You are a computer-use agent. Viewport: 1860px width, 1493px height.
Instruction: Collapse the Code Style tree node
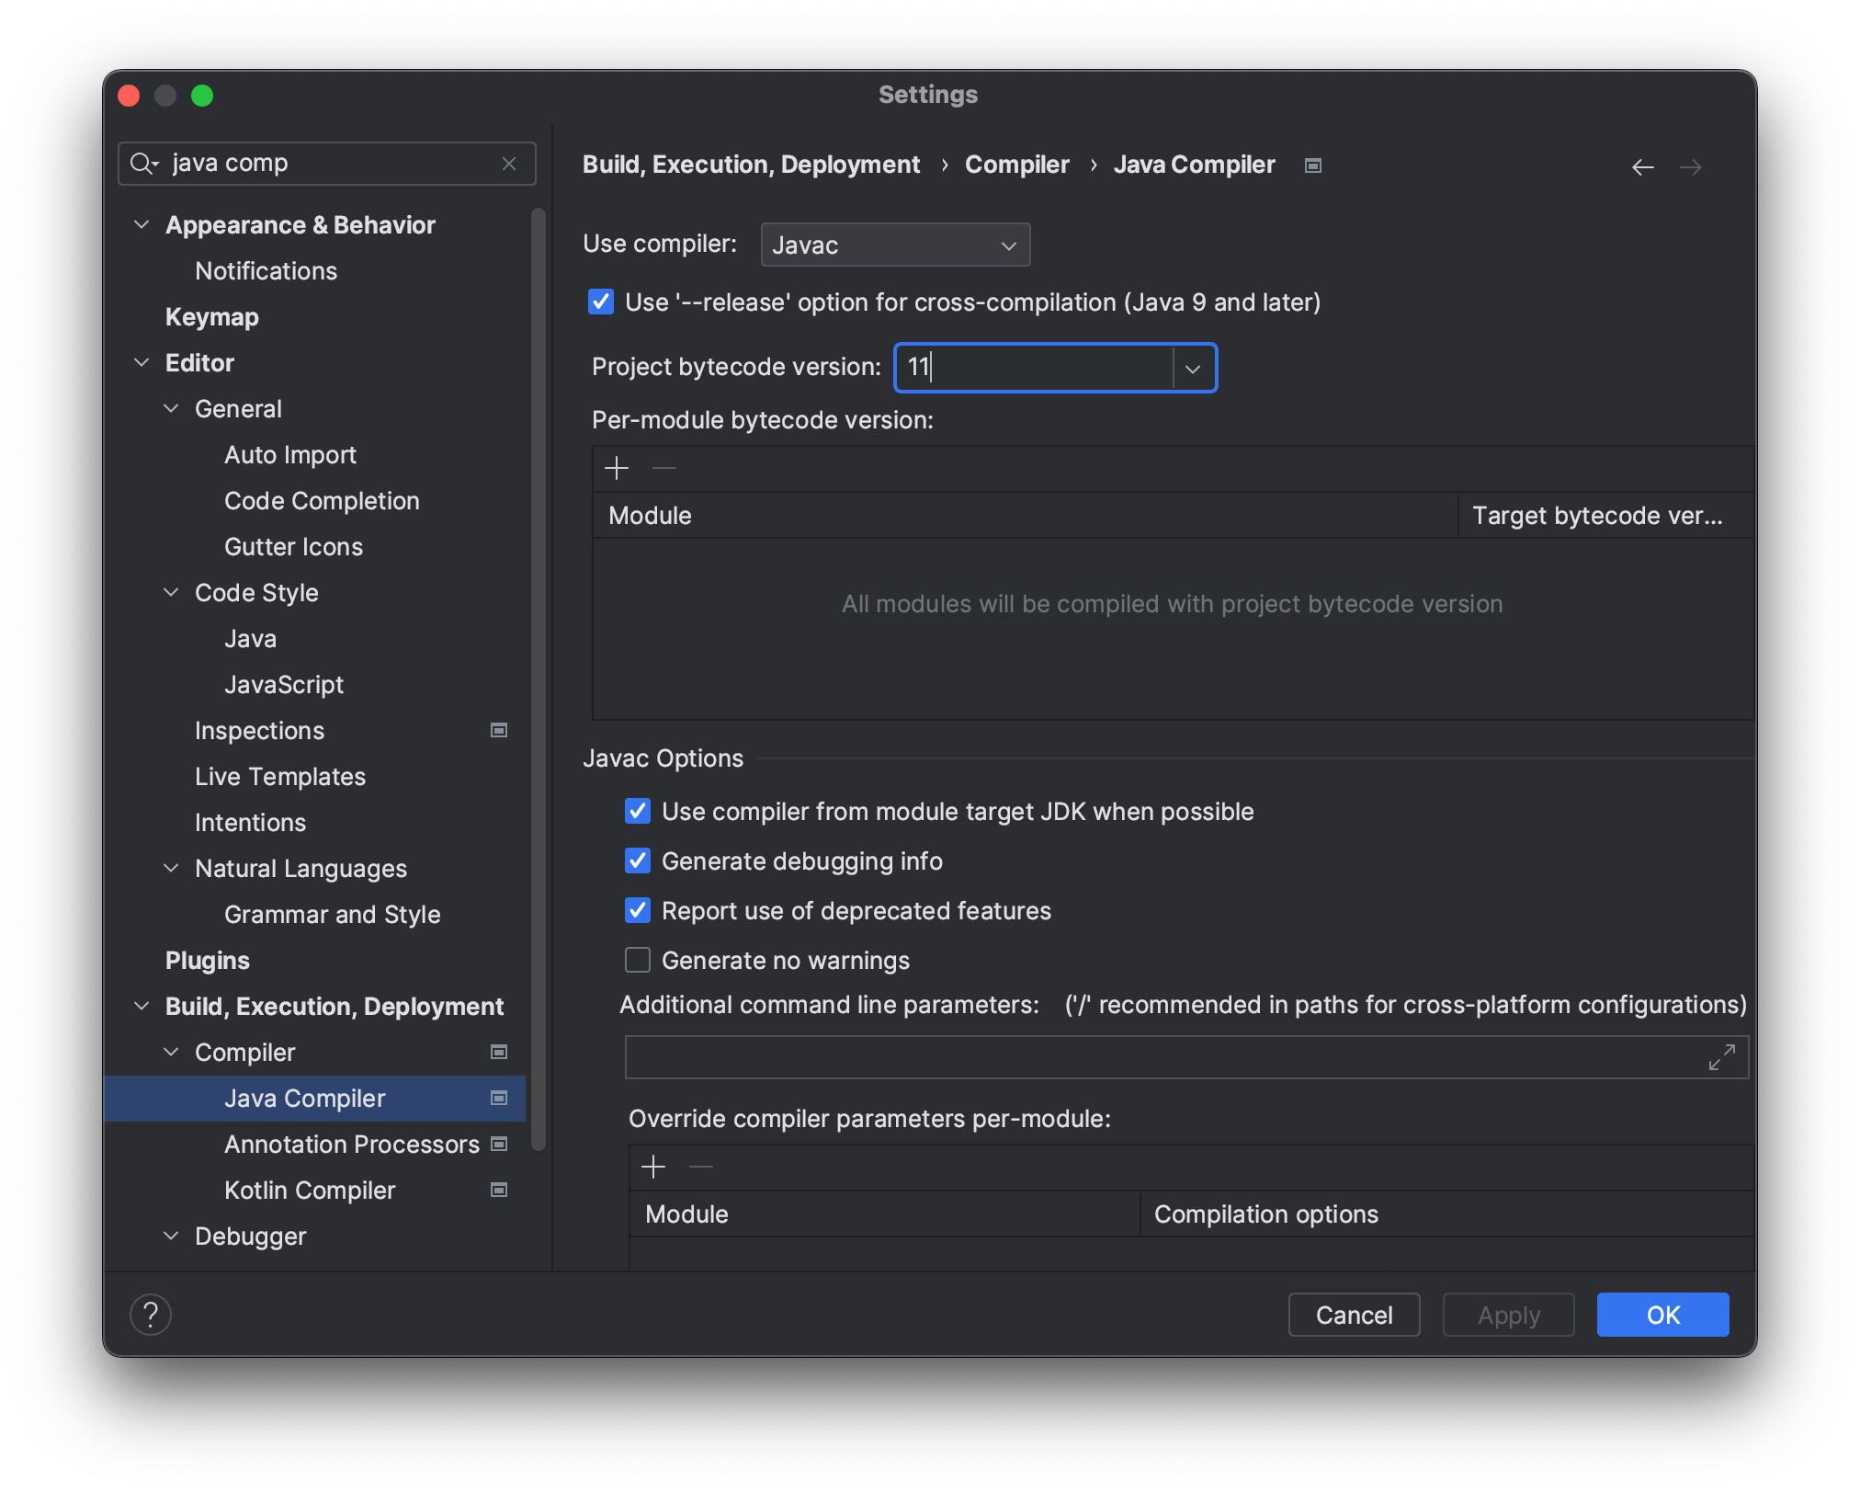[x=171, y=593]
